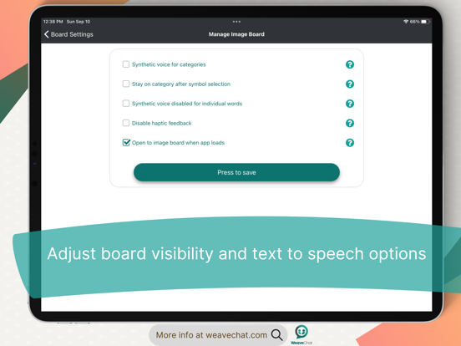Viewport: 461px width, 346px height.
Task: Open help for Stay on category option
Action: pos(350,84)
